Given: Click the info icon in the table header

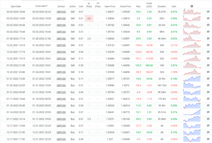Looking at the screenshot, I should pos(192,6).
